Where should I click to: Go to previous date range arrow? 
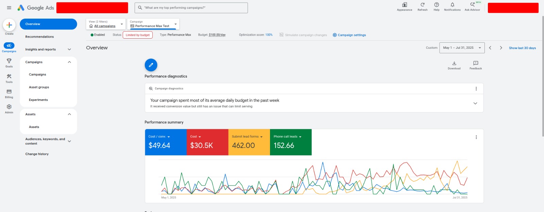coord(490,48)
